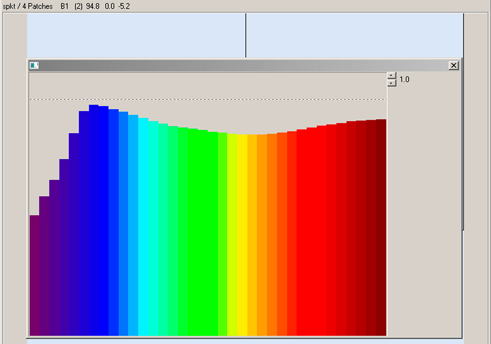Viewport: 491px width, 344px height.
Task: Select the cyan spectrum bar
Action: (143, 227)
